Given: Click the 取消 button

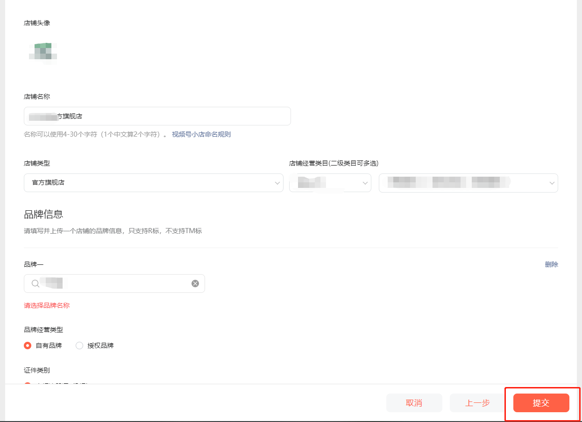Looking at the screenshot, I should coord(414,403).
